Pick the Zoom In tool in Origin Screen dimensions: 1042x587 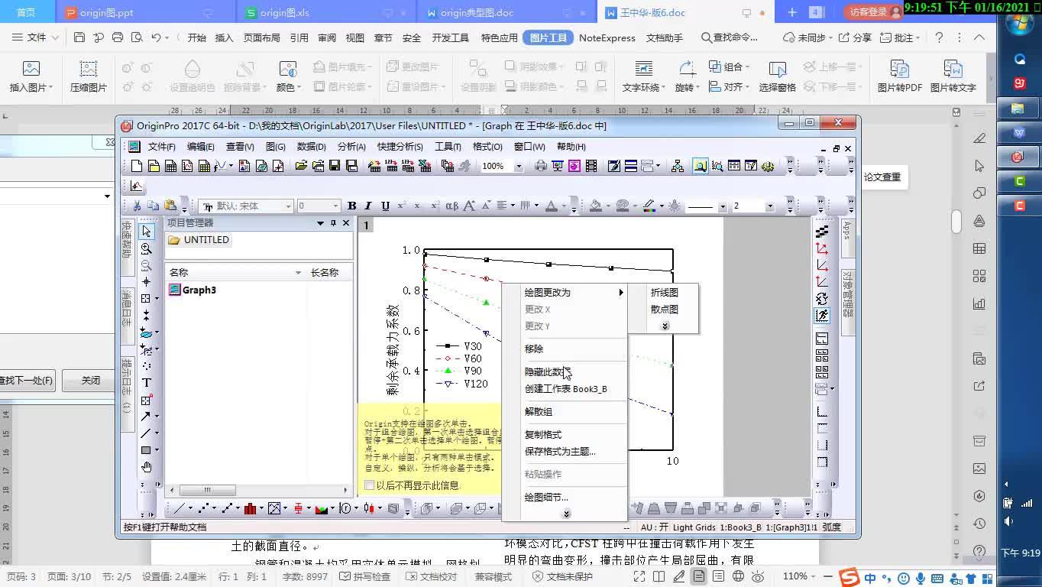click(x=146, y=248)
